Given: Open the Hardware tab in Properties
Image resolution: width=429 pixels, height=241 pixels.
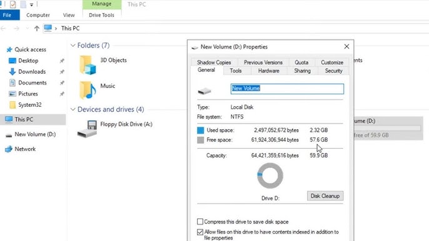Looking at the screenshot, I should click(x=269, y=71).
